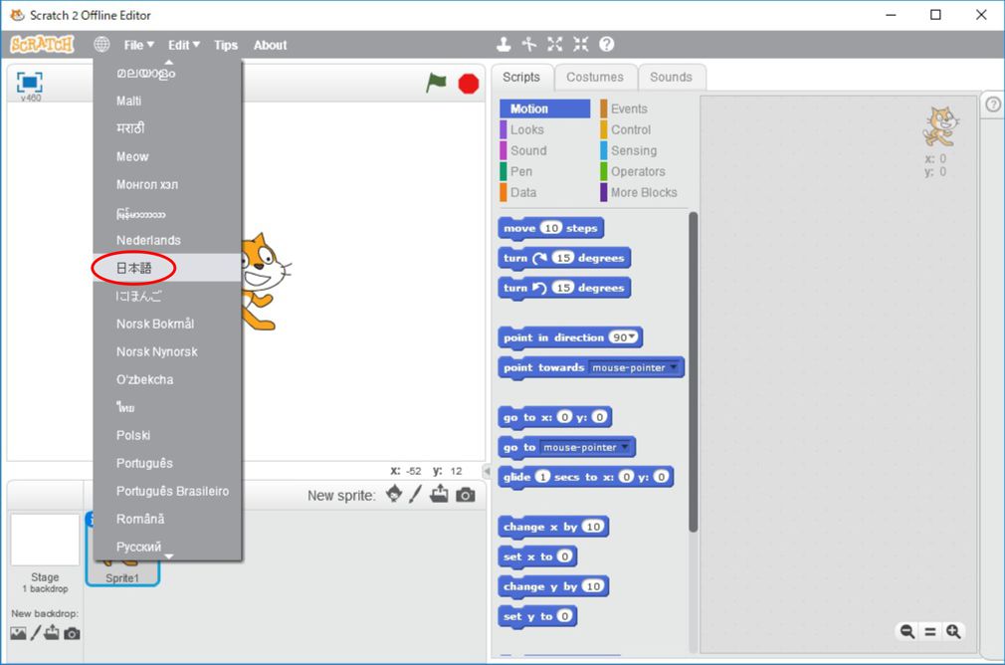The width and height of the screenshot is (1005, 665).
Task: Open the Edit menu
Action: pyautogui.click(x=183, y=45)
